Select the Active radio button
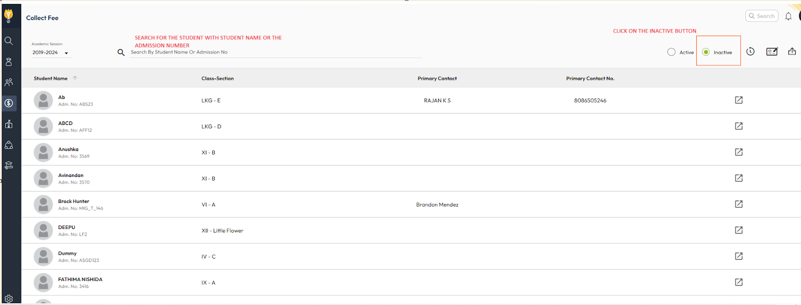This screenshot has width=801, height=305. [671, 52]
